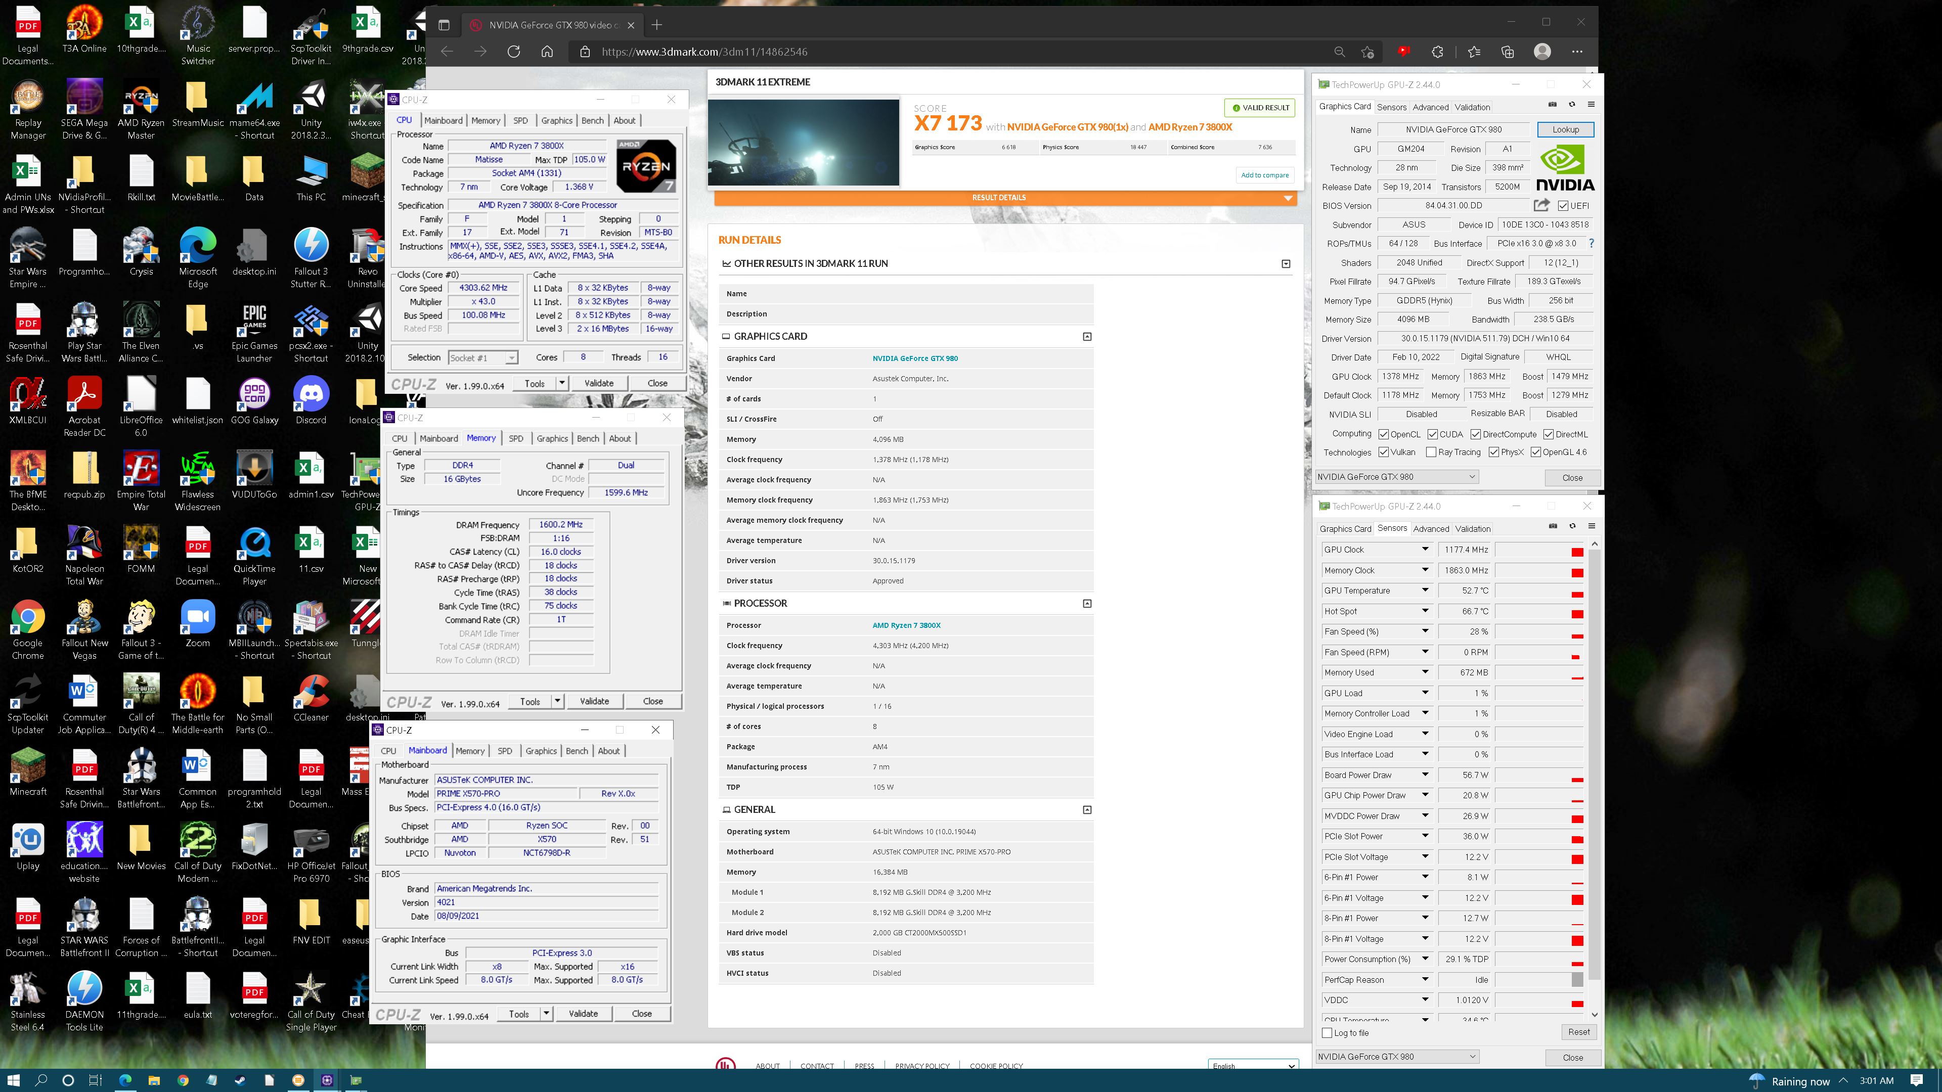Image resolution: width=1942 pixels, height=1092 pixels.
Task: Click camera icon in GPU-Z Sensors window
Action: [x=1553, y=526]
